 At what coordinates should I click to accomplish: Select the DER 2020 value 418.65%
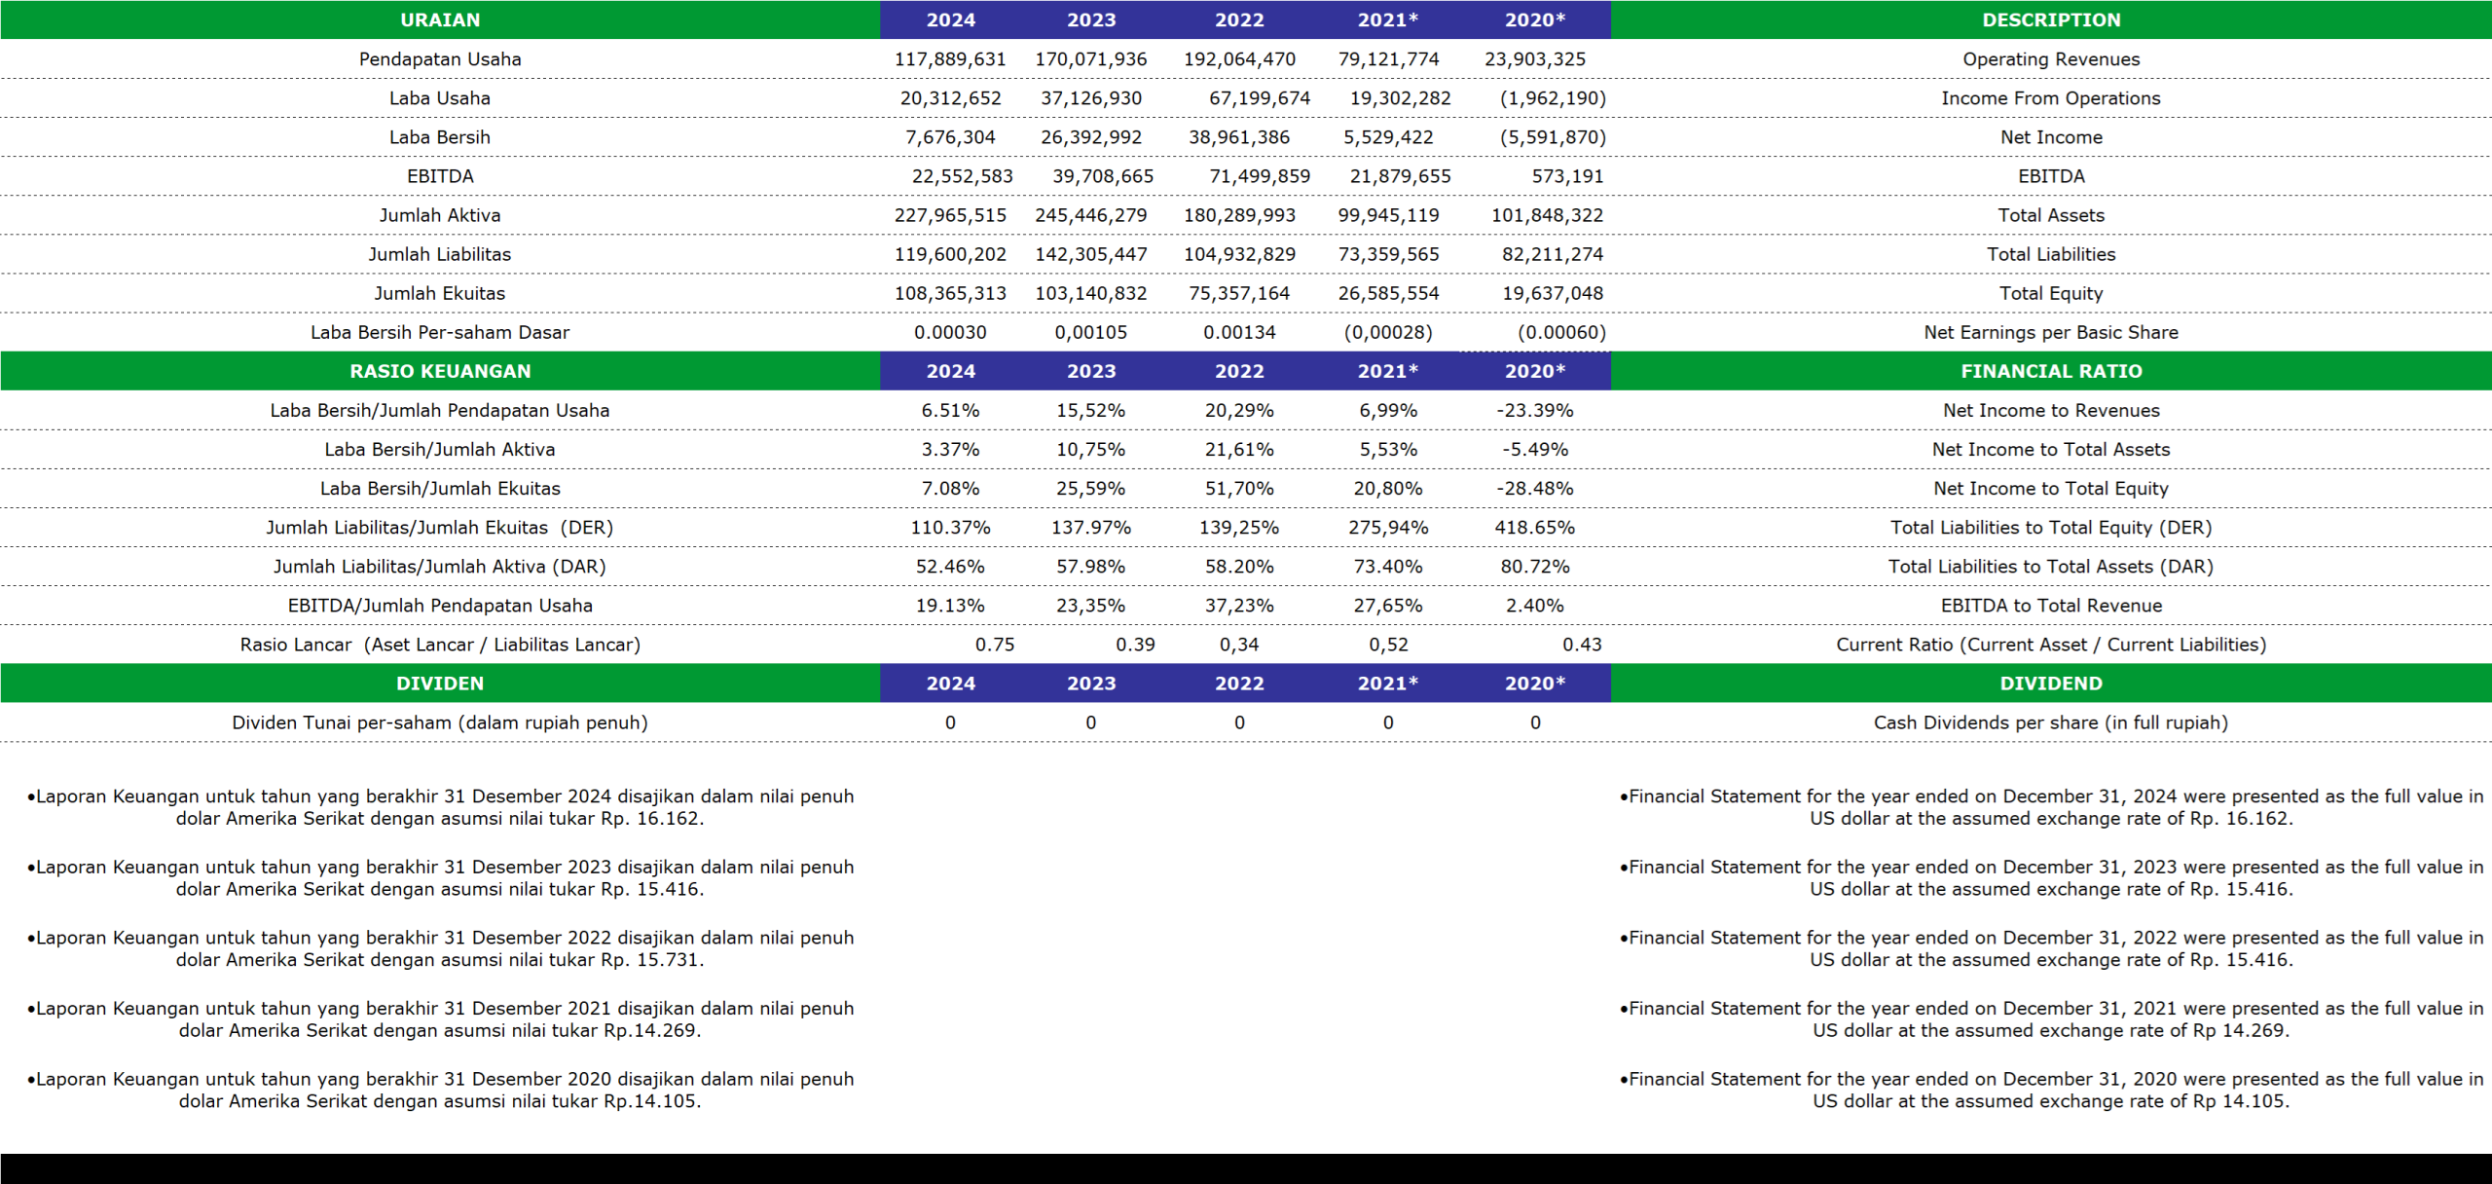coord(1534,528)
